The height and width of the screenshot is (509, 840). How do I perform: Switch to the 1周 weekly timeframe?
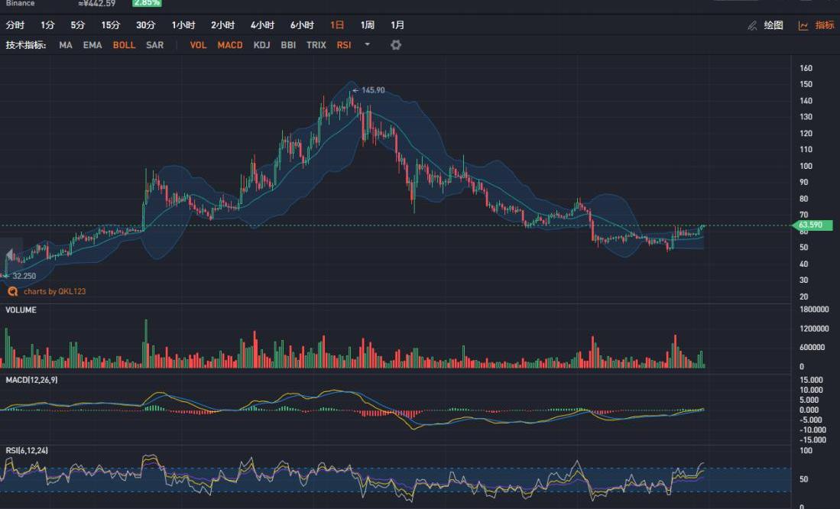[368, 25]
